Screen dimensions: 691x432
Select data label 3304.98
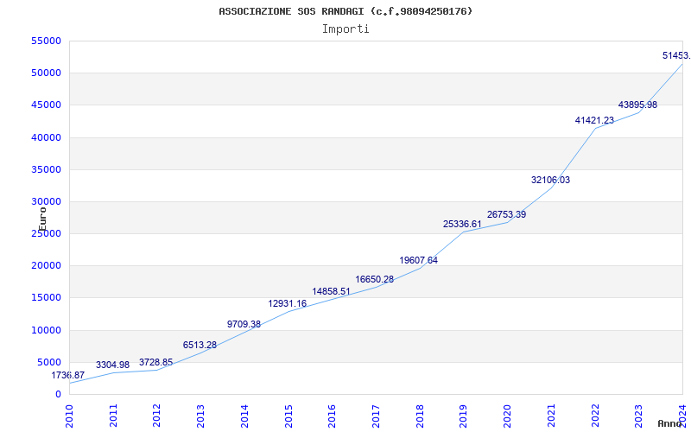tap(113, 365)
